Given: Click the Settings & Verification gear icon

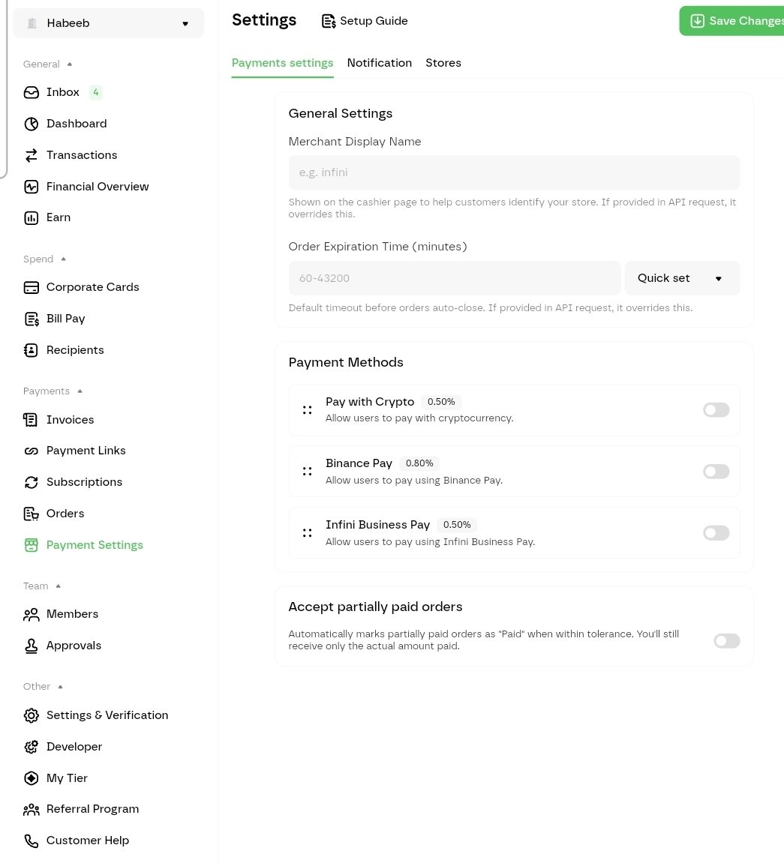Looking at the screenshot, I should (32, 715).
